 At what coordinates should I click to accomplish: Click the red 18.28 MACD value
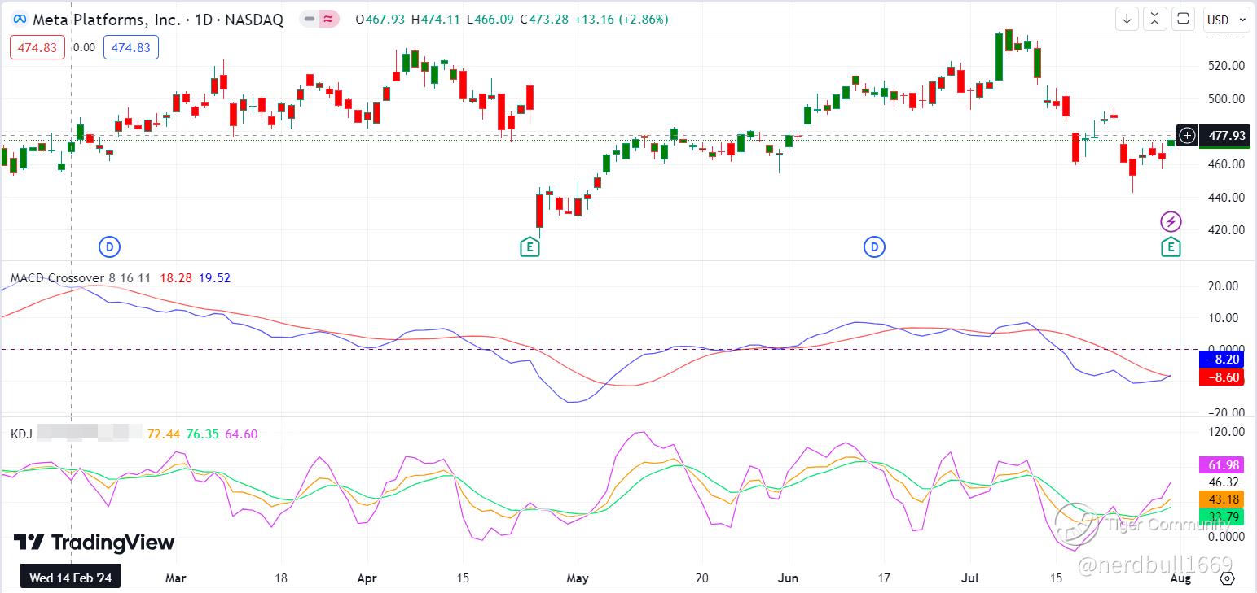[x=177, y=278]
